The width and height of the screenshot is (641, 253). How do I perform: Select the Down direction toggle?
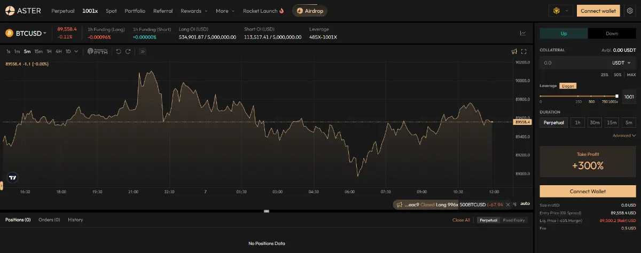[612, 34]
